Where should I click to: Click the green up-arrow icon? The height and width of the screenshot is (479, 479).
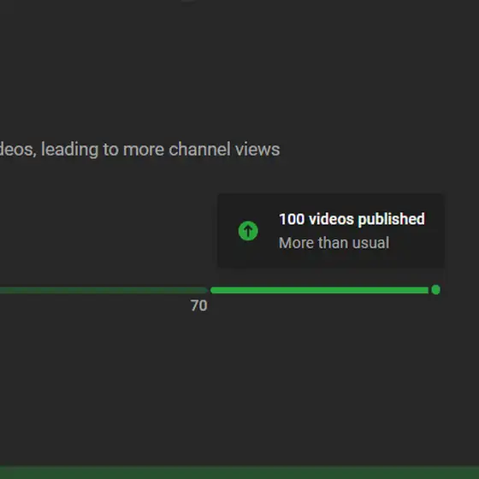point(248,231)
